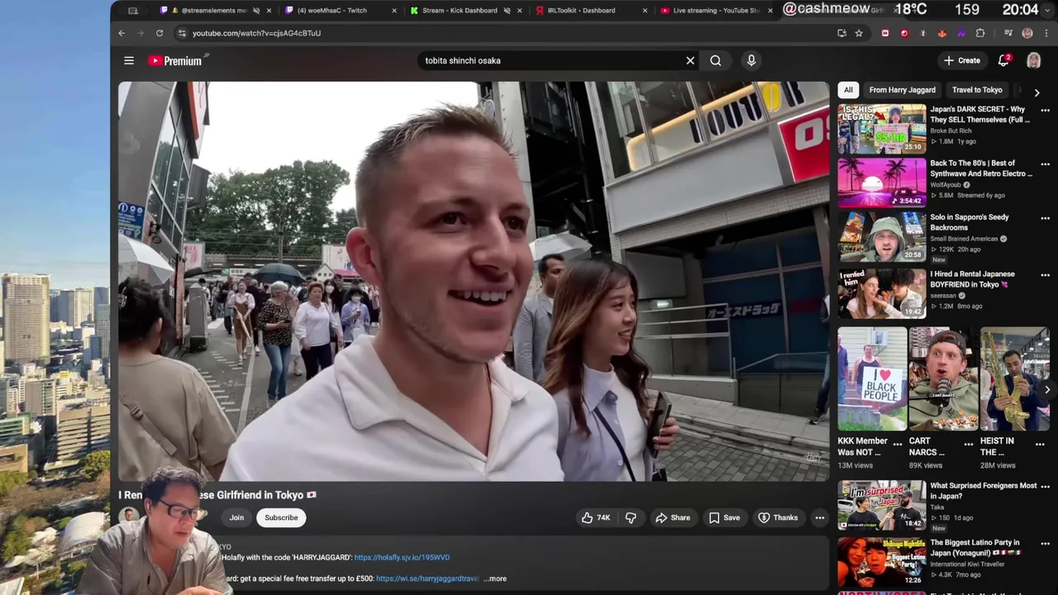Image resolution: width=1058 pixels, height=595 pixels.
Task: Open The Biggest Latino Party in Japan title
Action: pos(975,548)
